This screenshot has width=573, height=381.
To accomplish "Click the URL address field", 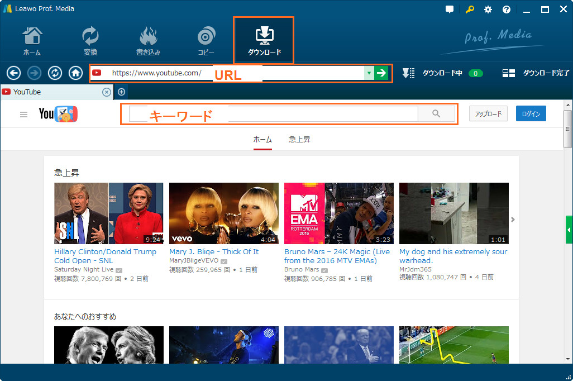I will [233, 73].
